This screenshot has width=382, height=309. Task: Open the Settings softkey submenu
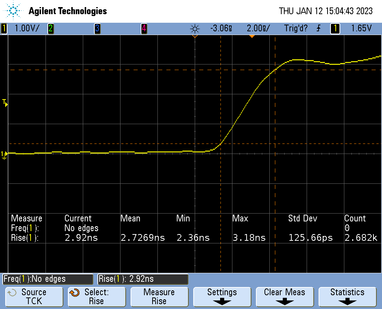click(x=222, y=296)
